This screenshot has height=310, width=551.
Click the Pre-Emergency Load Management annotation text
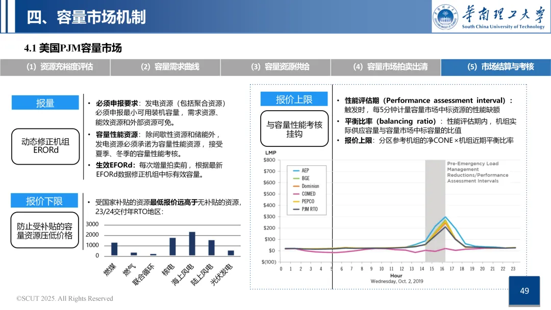(x=478, y=172)
